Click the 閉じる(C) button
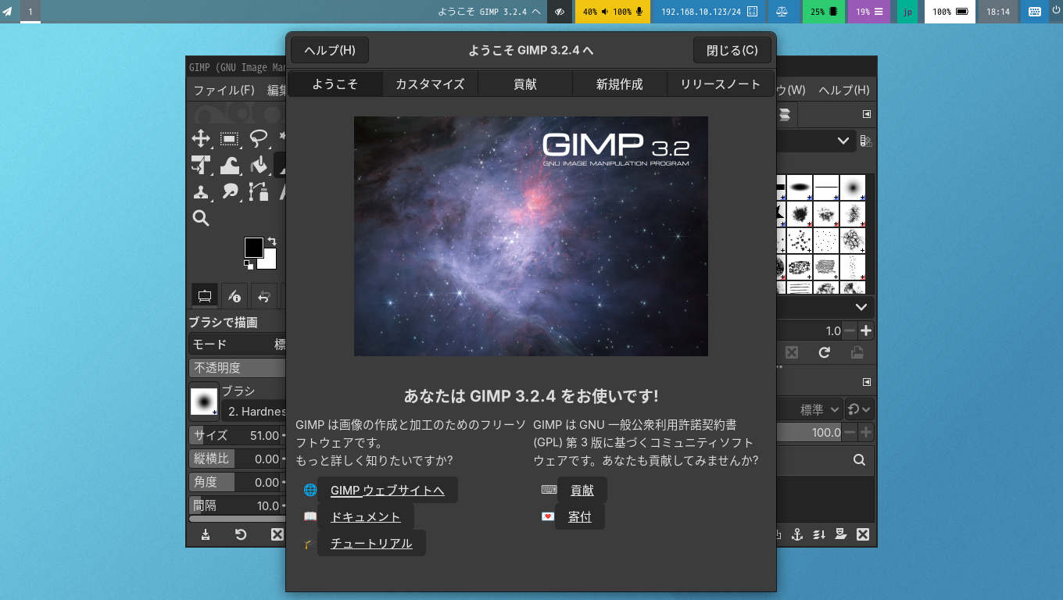This screenshot has height=600, width=1063. click(x=732, y=50)
